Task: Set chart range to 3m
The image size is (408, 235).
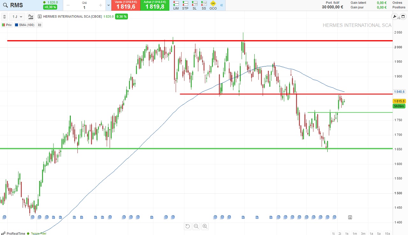Action: click(363, 233)
